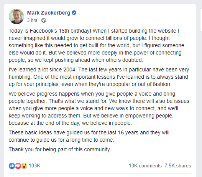Click the globe public audience icon
Screen dimensions: 202x177
[44, 20]
